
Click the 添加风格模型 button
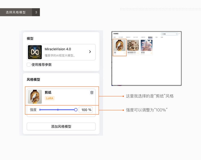(61, 126)
